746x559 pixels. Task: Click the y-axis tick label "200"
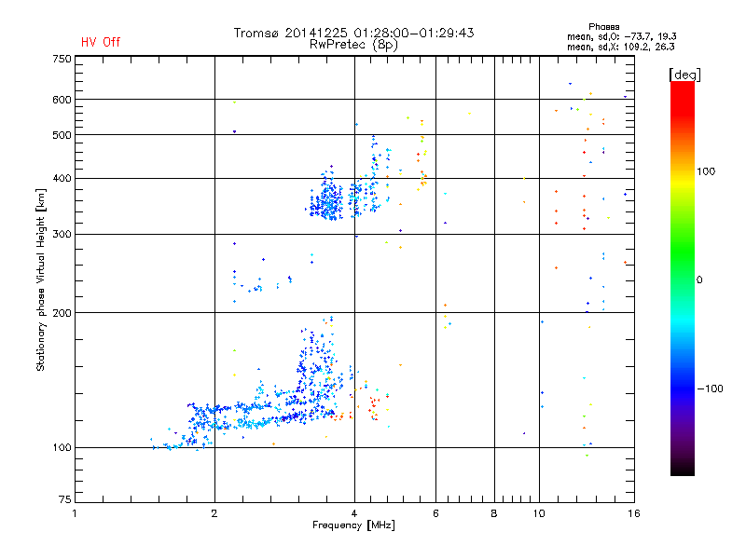coord(62,313)
